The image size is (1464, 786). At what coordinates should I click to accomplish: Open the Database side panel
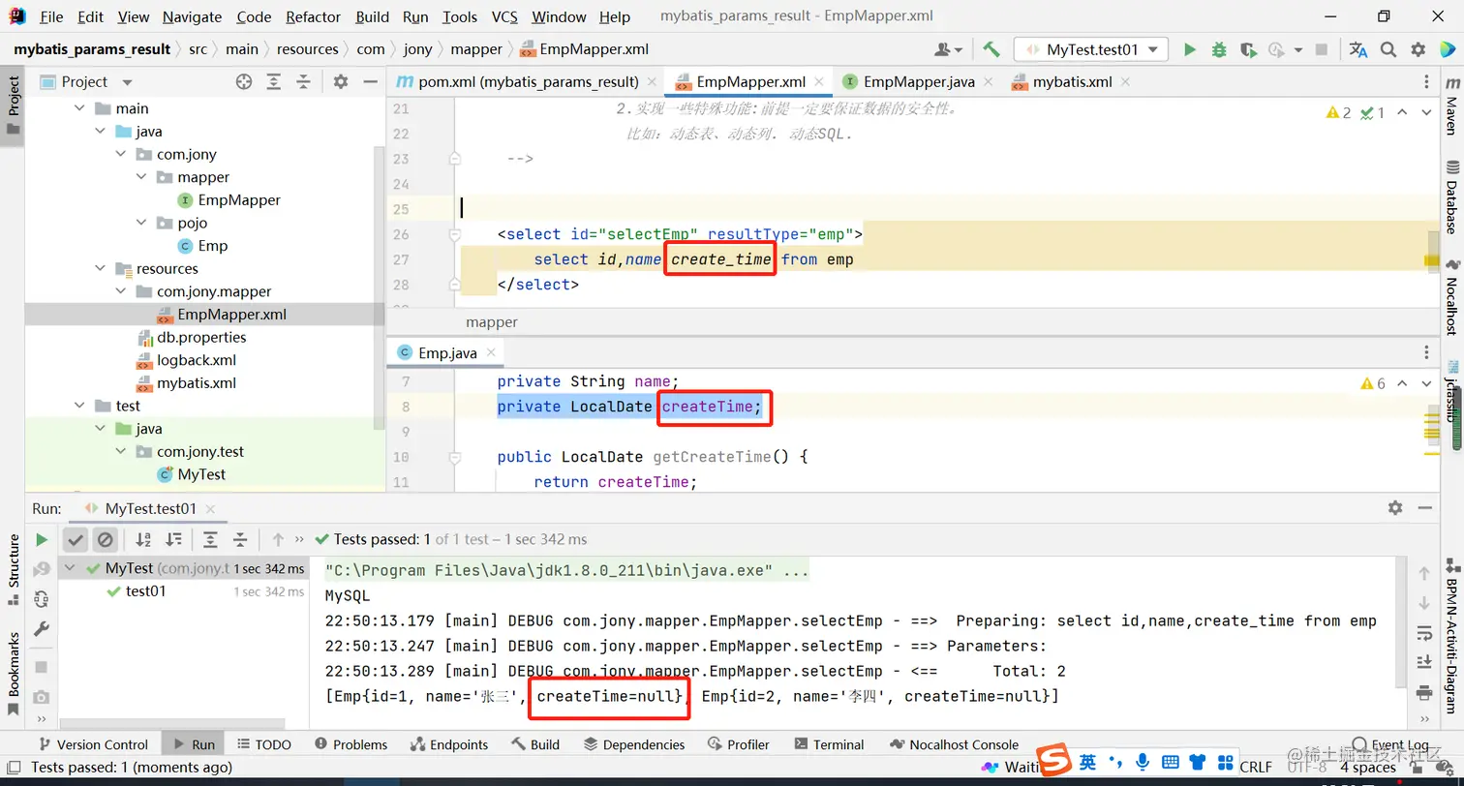click(1450, 197)
